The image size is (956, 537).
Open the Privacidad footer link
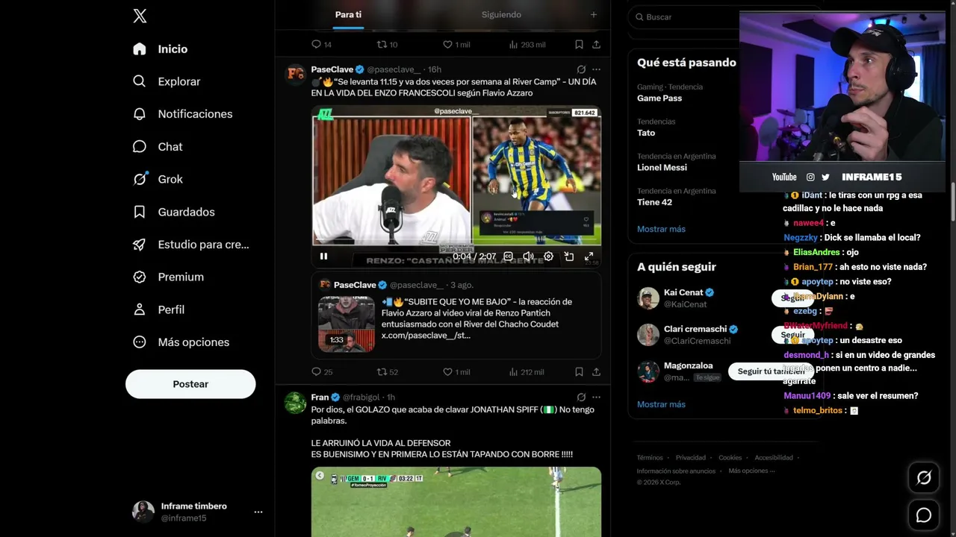coord(691,458)
